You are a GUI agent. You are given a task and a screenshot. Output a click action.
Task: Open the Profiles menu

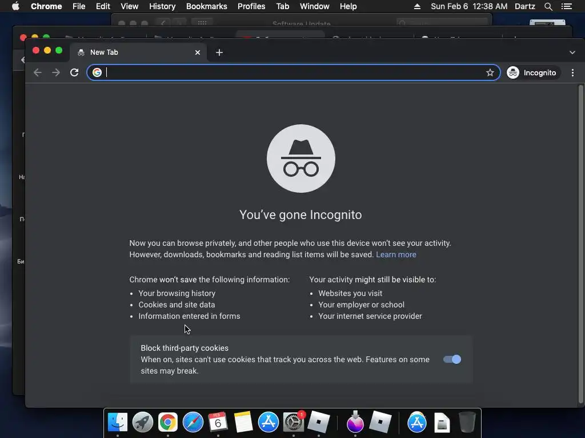point(251,6)
